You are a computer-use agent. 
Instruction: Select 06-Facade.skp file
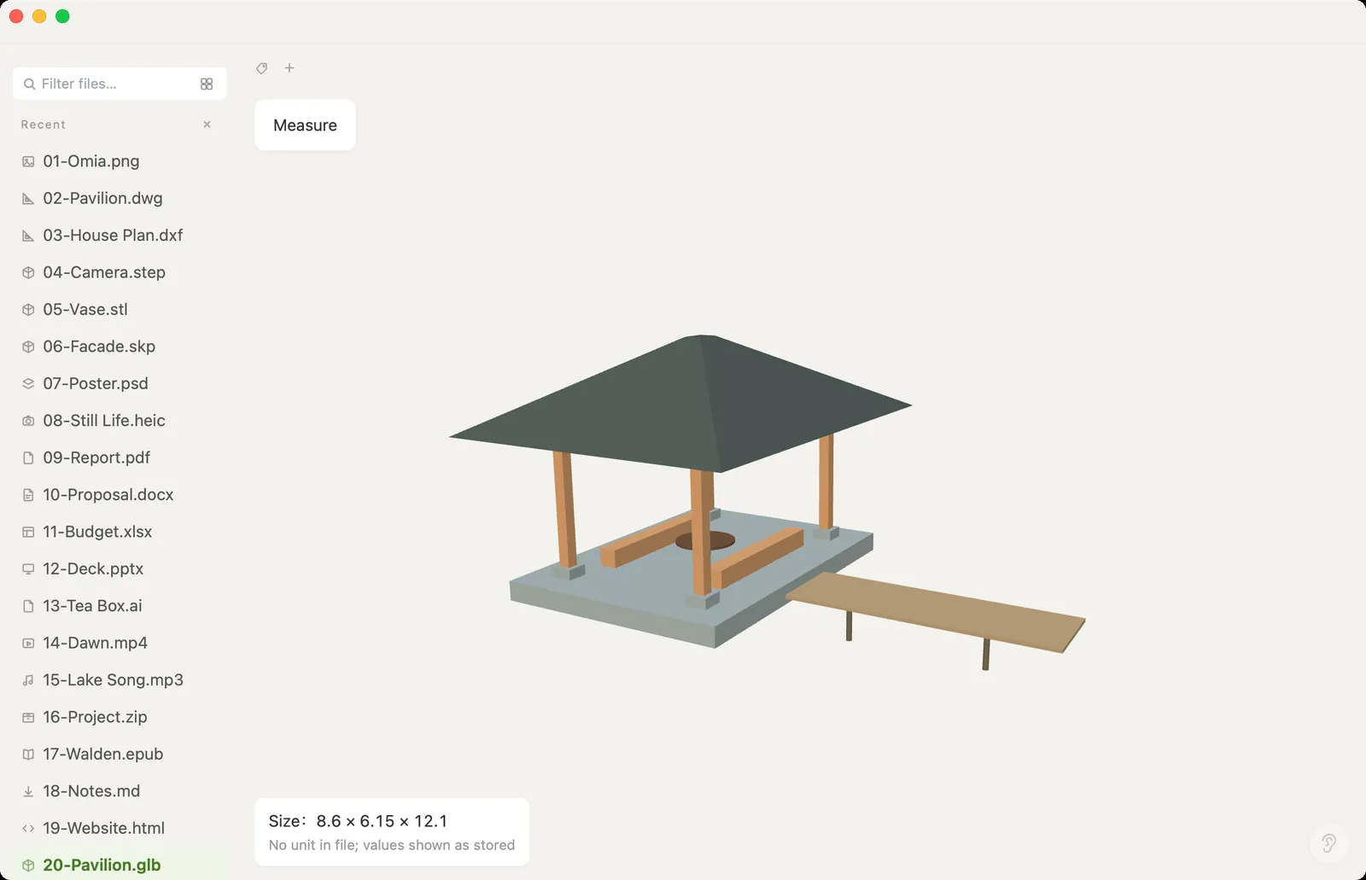[x=99, y=347]
